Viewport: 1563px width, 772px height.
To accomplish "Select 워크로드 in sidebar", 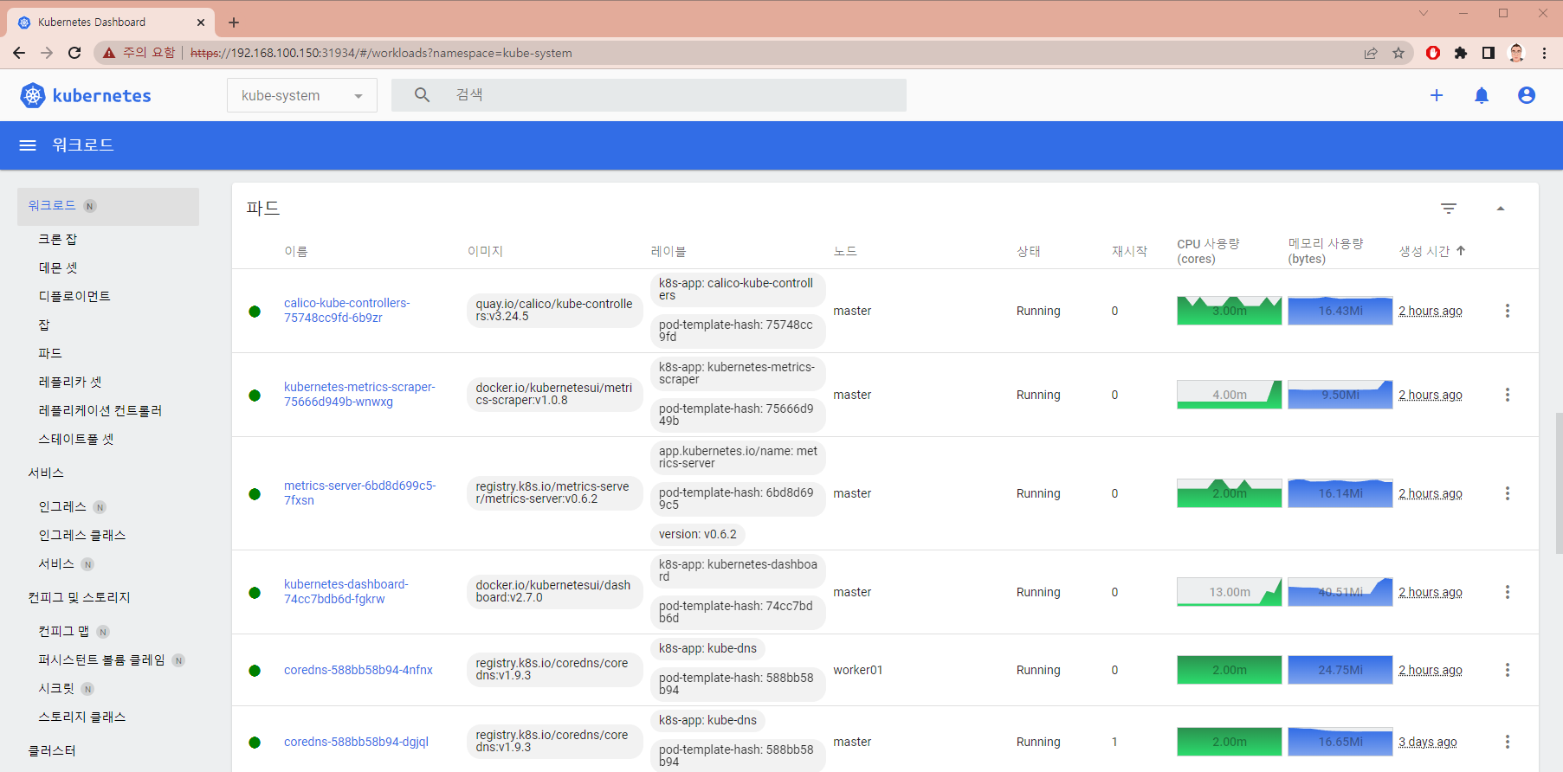I will click(x=108, y=206).
